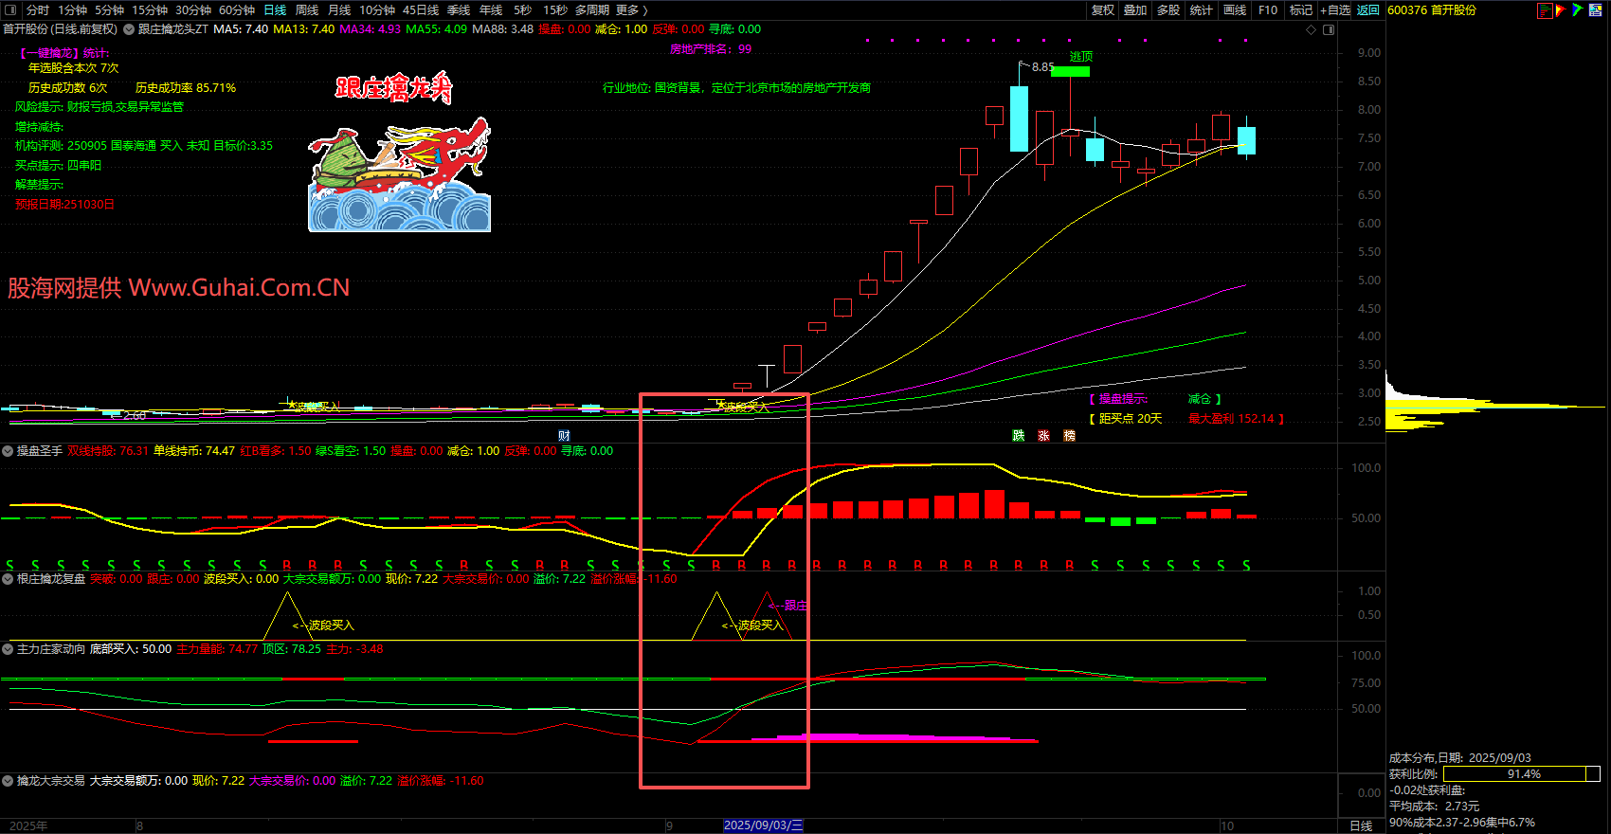Expand 更多 period options

pos(631,10)
